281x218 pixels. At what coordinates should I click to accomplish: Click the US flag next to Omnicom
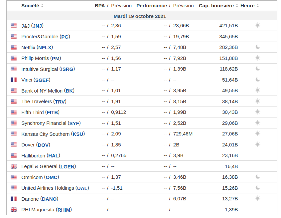pos(14,177)
